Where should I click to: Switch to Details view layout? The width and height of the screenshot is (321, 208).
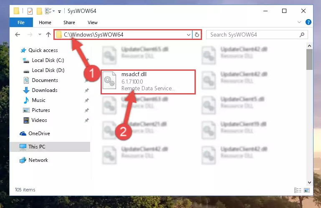coord(298,190)
